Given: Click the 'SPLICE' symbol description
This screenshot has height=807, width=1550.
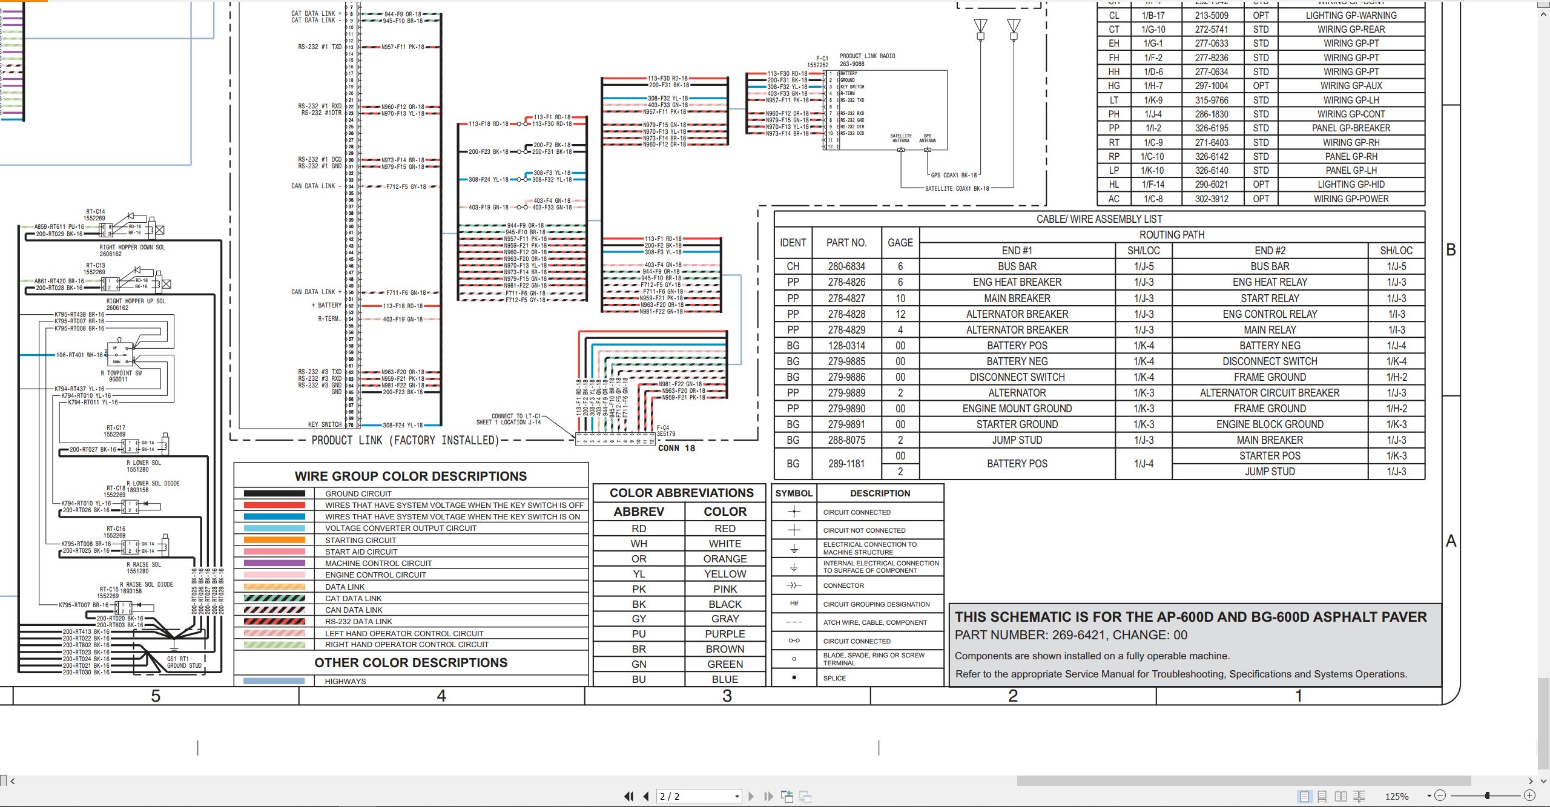Looking at the screenshot, I should (834, 678).
